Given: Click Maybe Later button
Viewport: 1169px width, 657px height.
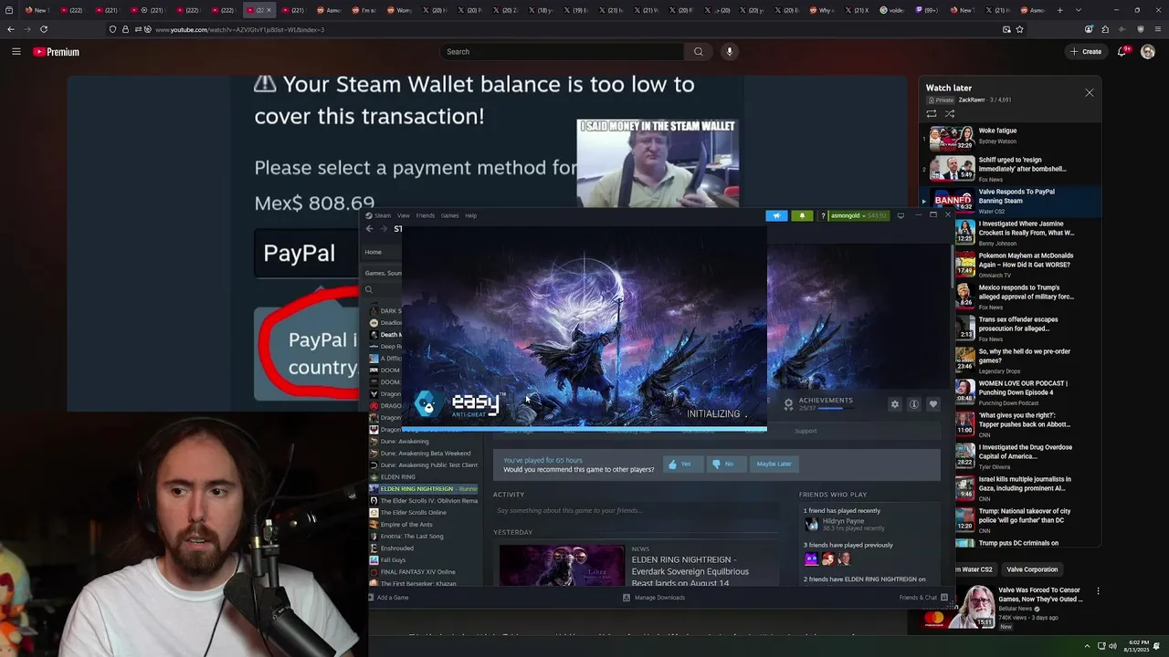Looking at the screenshot, I should 774,464.
